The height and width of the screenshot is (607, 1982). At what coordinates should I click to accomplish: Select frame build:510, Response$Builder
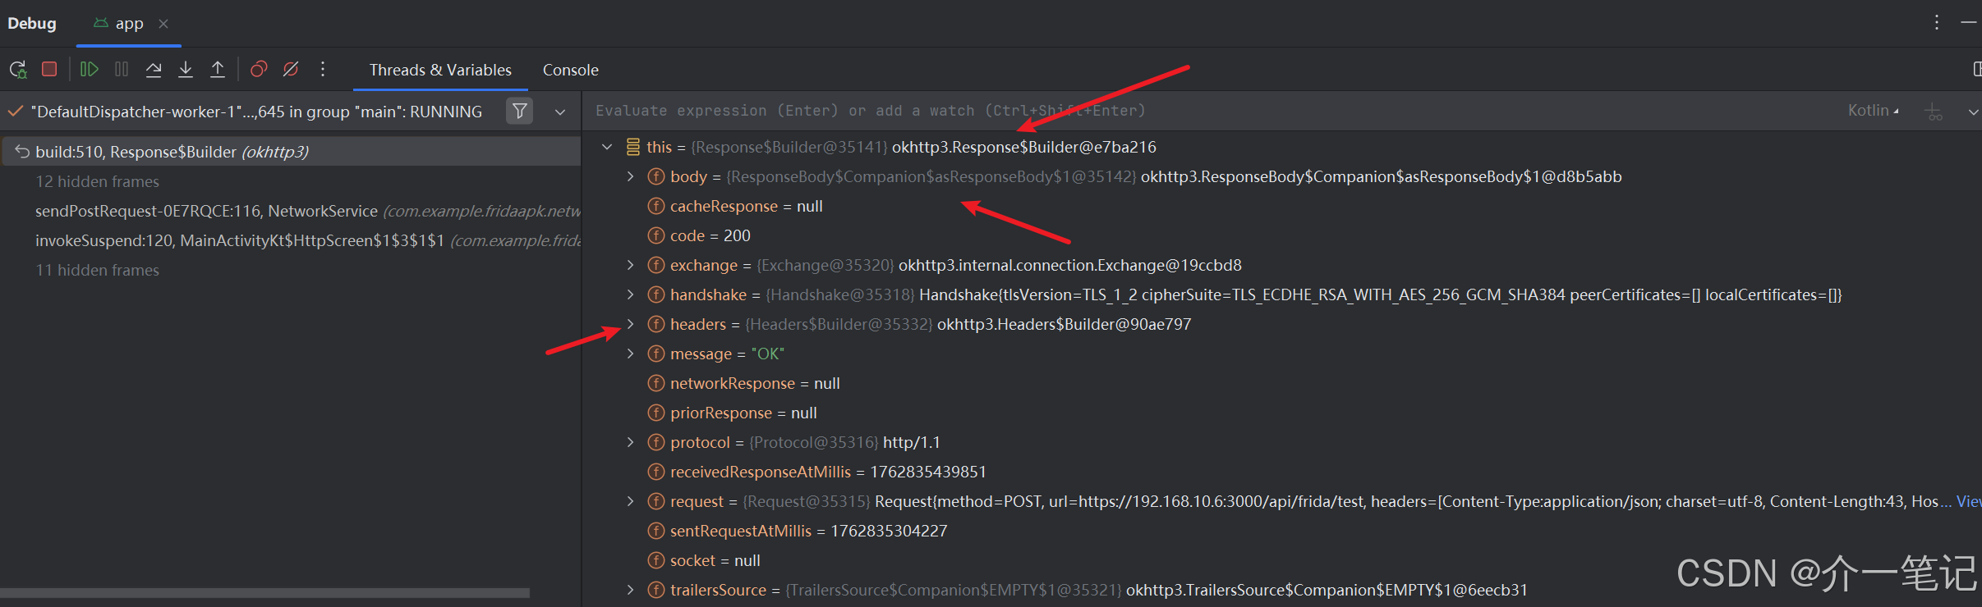(291, 152)
